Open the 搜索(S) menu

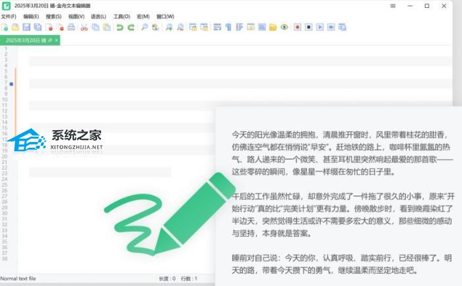coord(53,17)
